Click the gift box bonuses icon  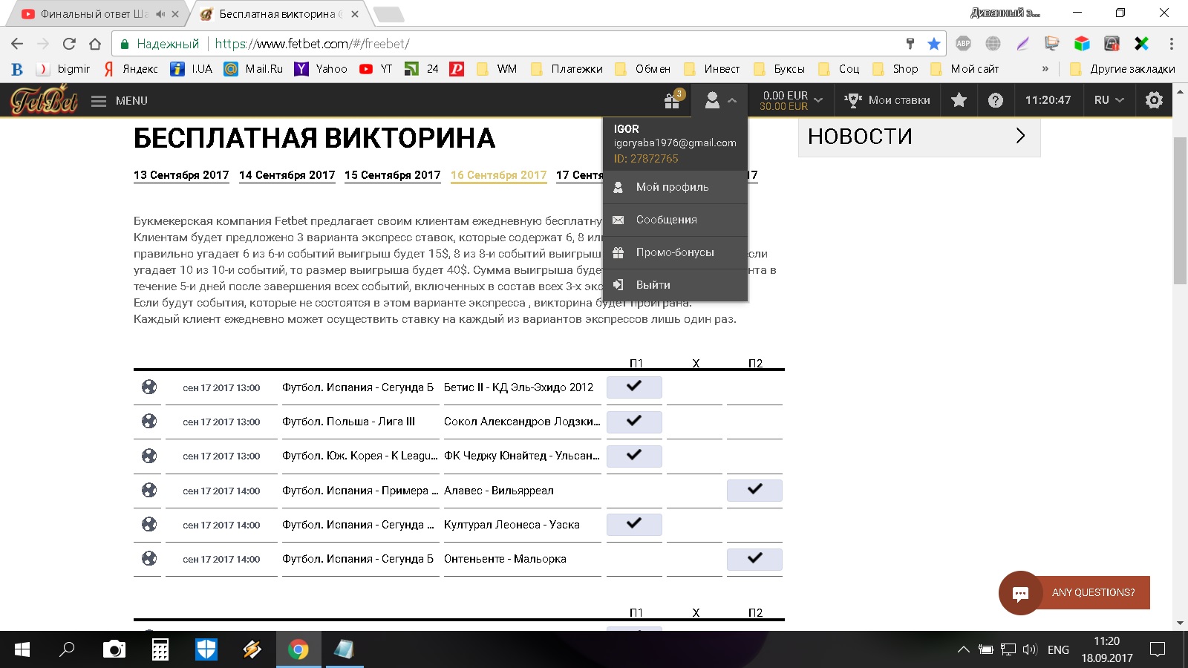(672, 101)
